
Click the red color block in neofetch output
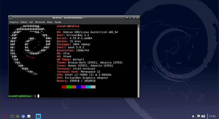pyautogui.click(x=64, y=87)
